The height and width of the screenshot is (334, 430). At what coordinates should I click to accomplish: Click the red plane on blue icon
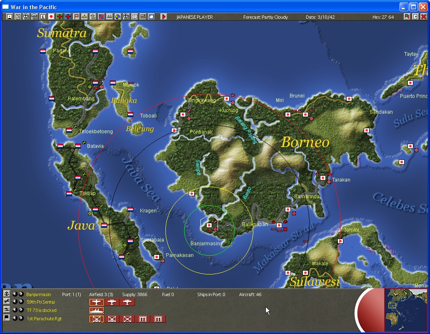[68, 17]
